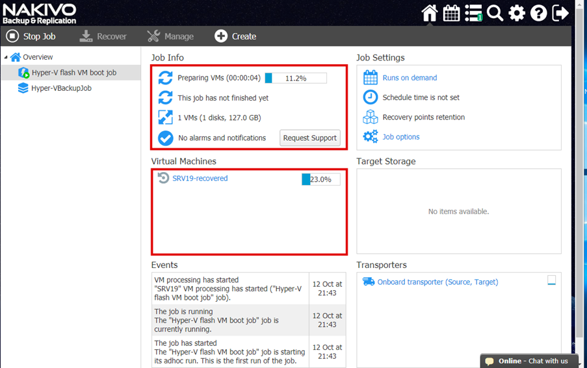Open the Help question mark icon
The image size is (587, 368).
pyautogui.click(x=538, y=13)
